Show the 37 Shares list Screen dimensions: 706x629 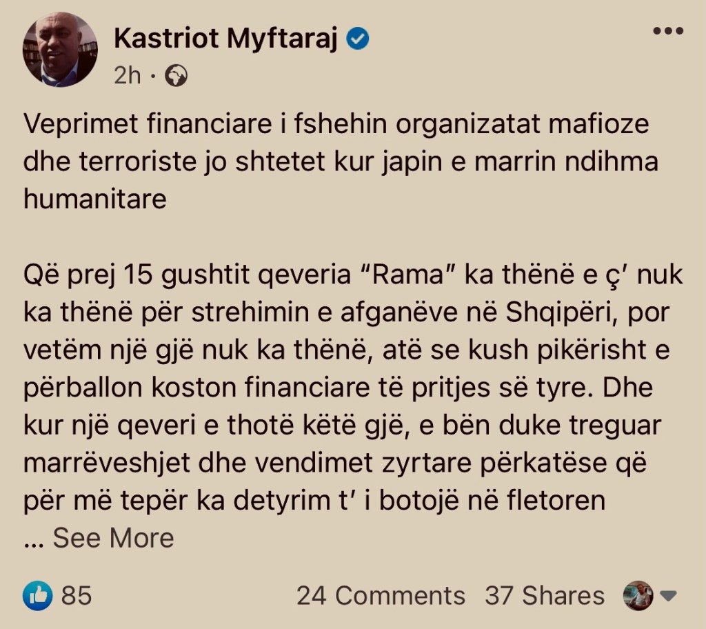[x=544, y=595]
